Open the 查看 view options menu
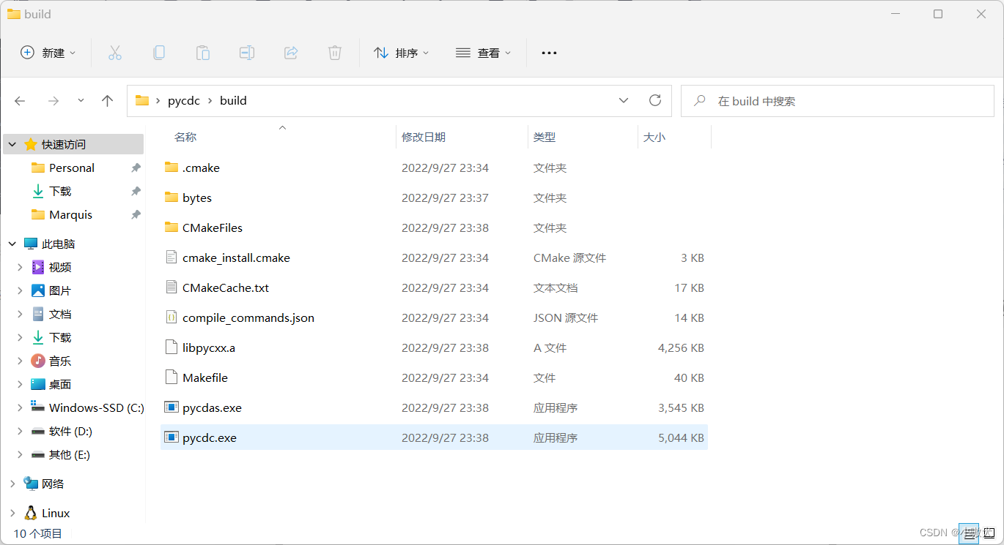The width and height of the screenshot is (1004, 545). pos(482,52)
